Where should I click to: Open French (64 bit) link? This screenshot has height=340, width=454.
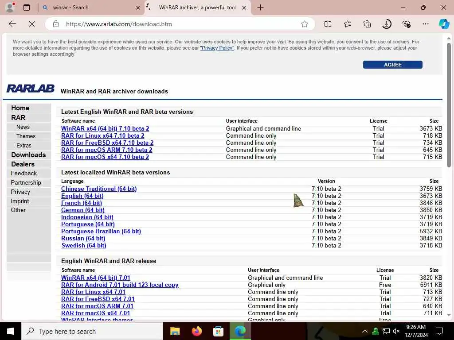(82, 203)
